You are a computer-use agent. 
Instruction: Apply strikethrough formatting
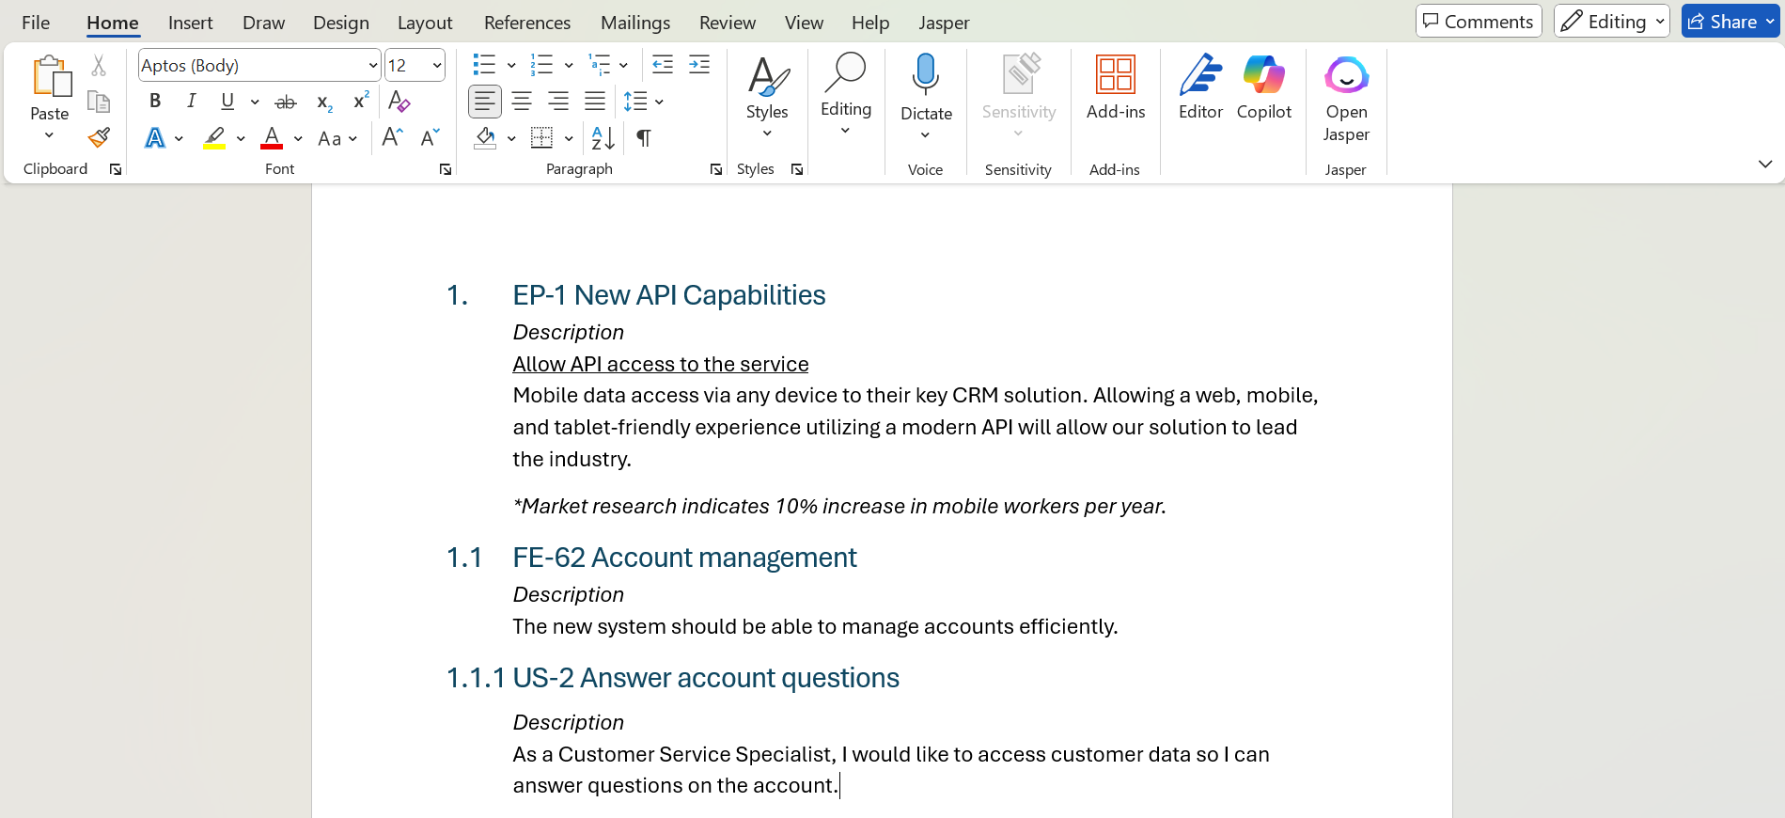(x=286, y=102)
